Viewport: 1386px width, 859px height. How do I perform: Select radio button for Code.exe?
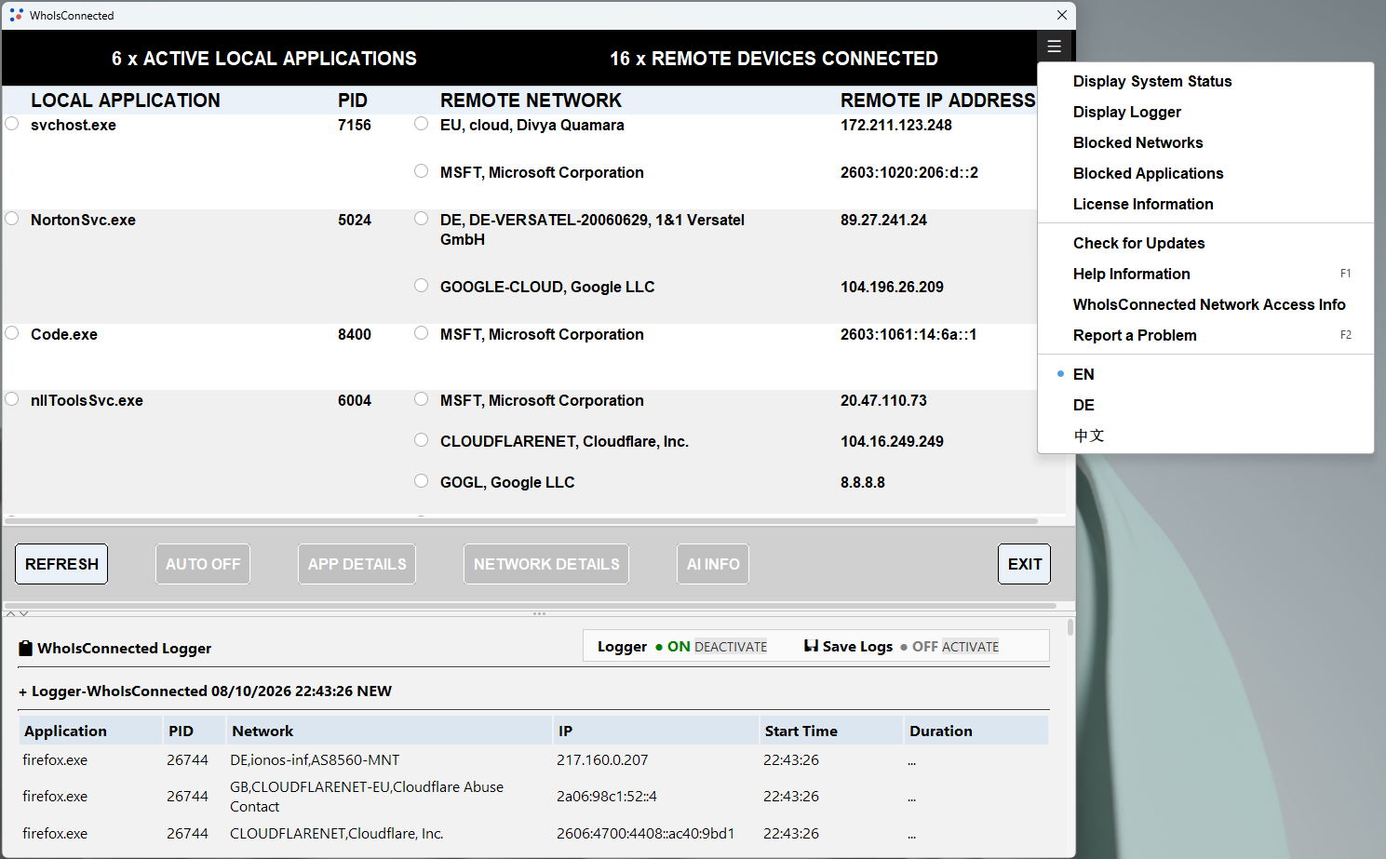point(12,333)
